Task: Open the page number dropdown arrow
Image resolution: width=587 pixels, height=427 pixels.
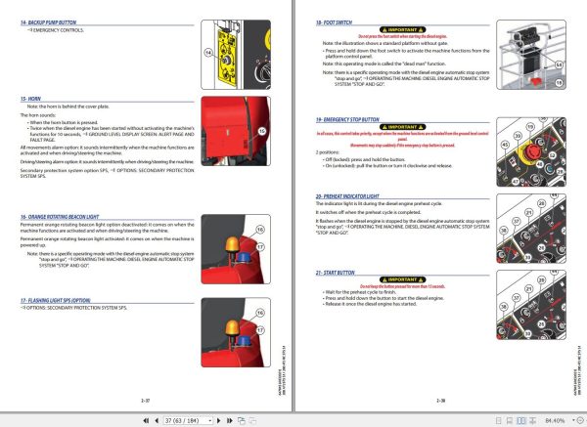Action: click(210, 420)
